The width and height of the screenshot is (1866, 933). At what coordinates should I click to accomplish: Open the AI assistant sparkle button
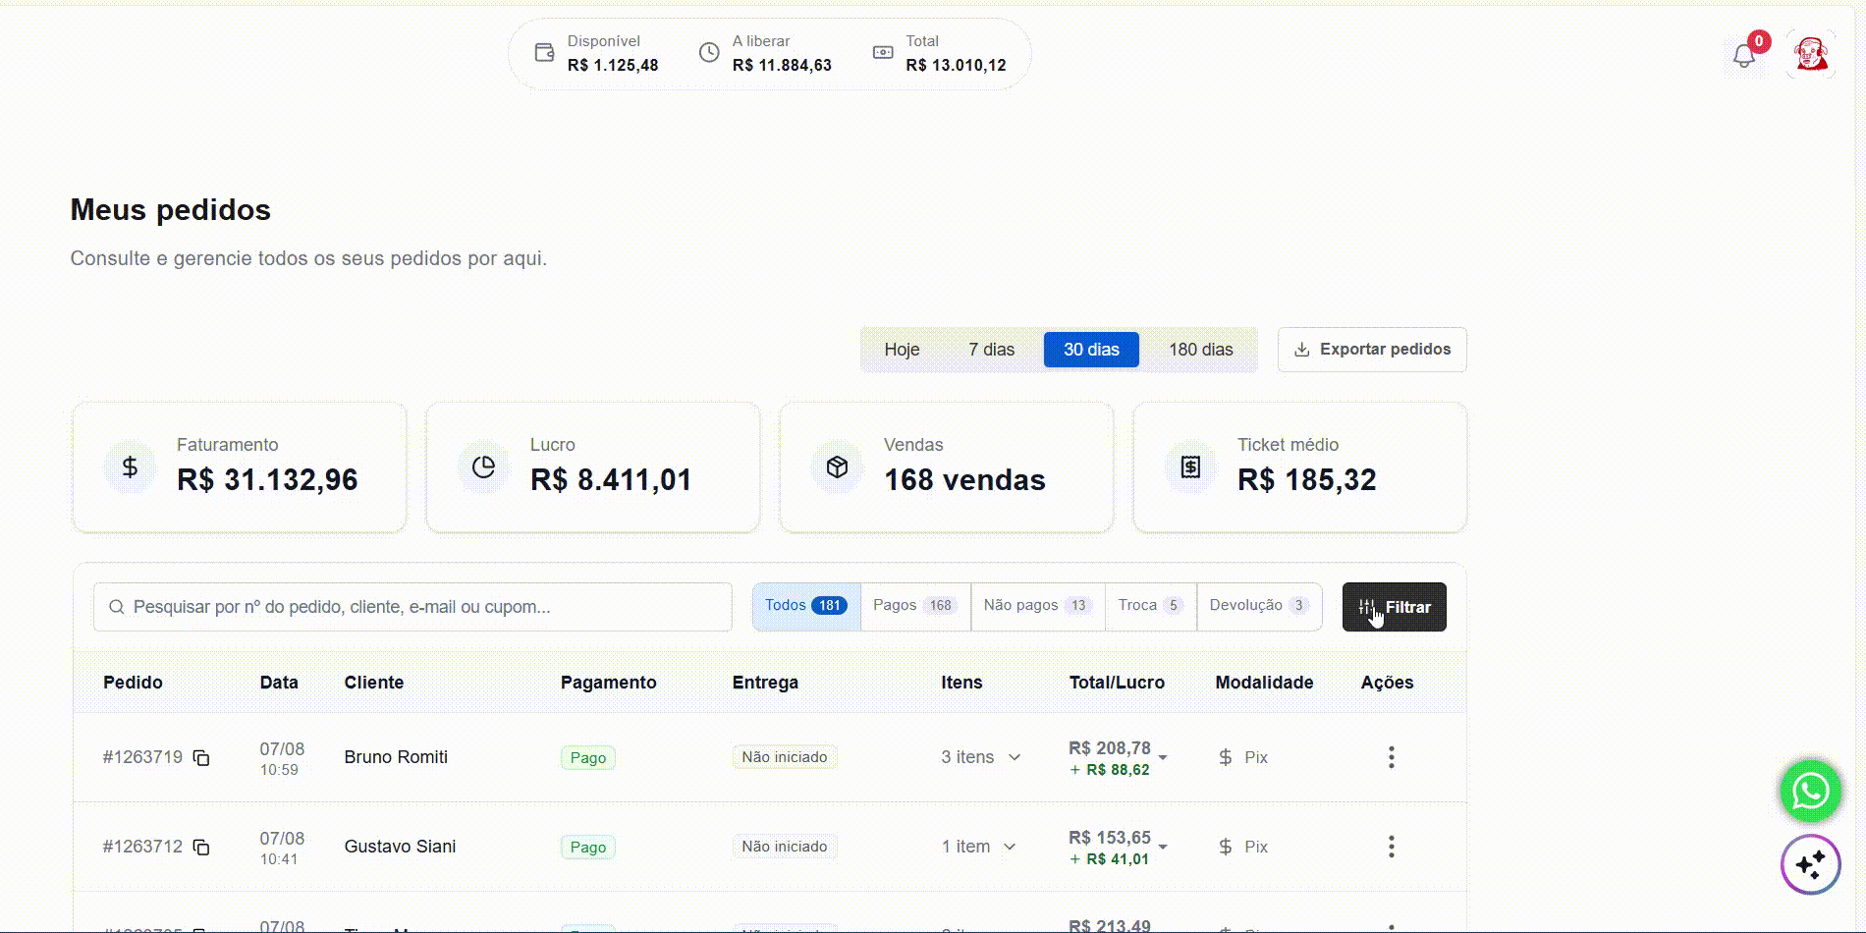(1810, 864)
